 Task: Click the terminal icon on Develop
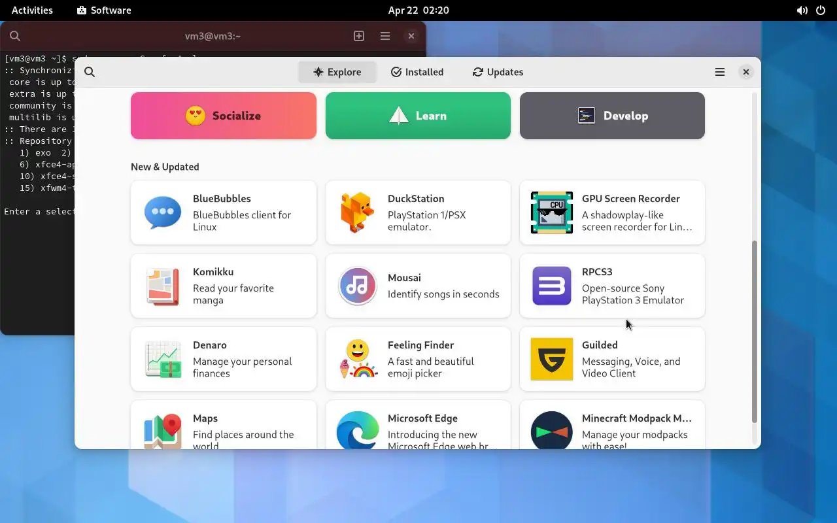pos(586,116)
